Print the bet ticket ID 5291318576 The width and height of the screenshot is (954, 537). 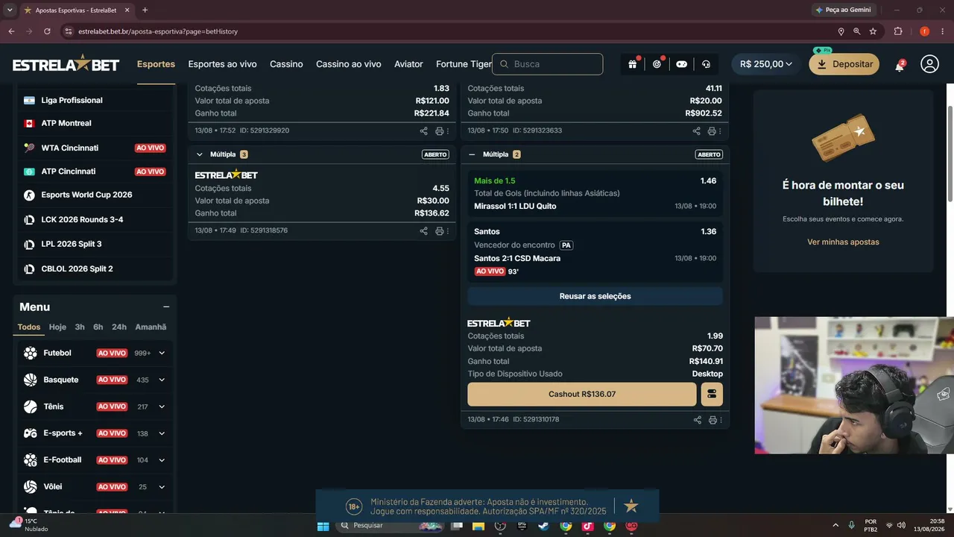click(x=439, y=230)
